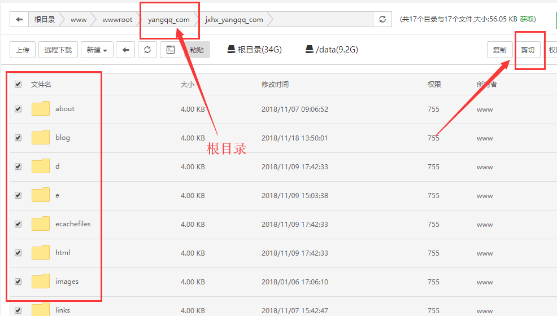Click the ecachefiles folder icon
This screenshot has width=557, height=316.
coord(41,224)
